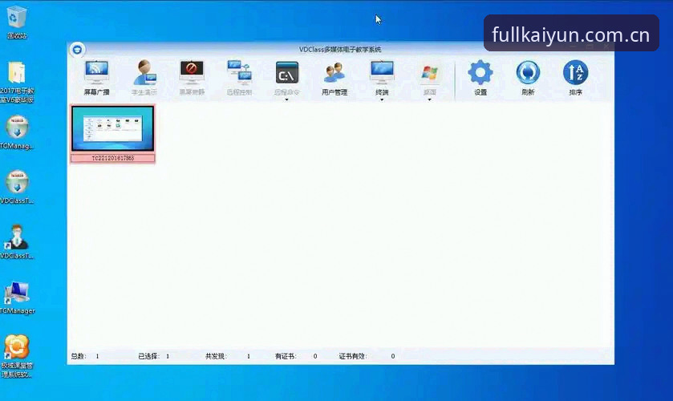Expand the dropdown arrow under 远程命令
Viewport: 673px width, 401px height.
tap(286, 99)
